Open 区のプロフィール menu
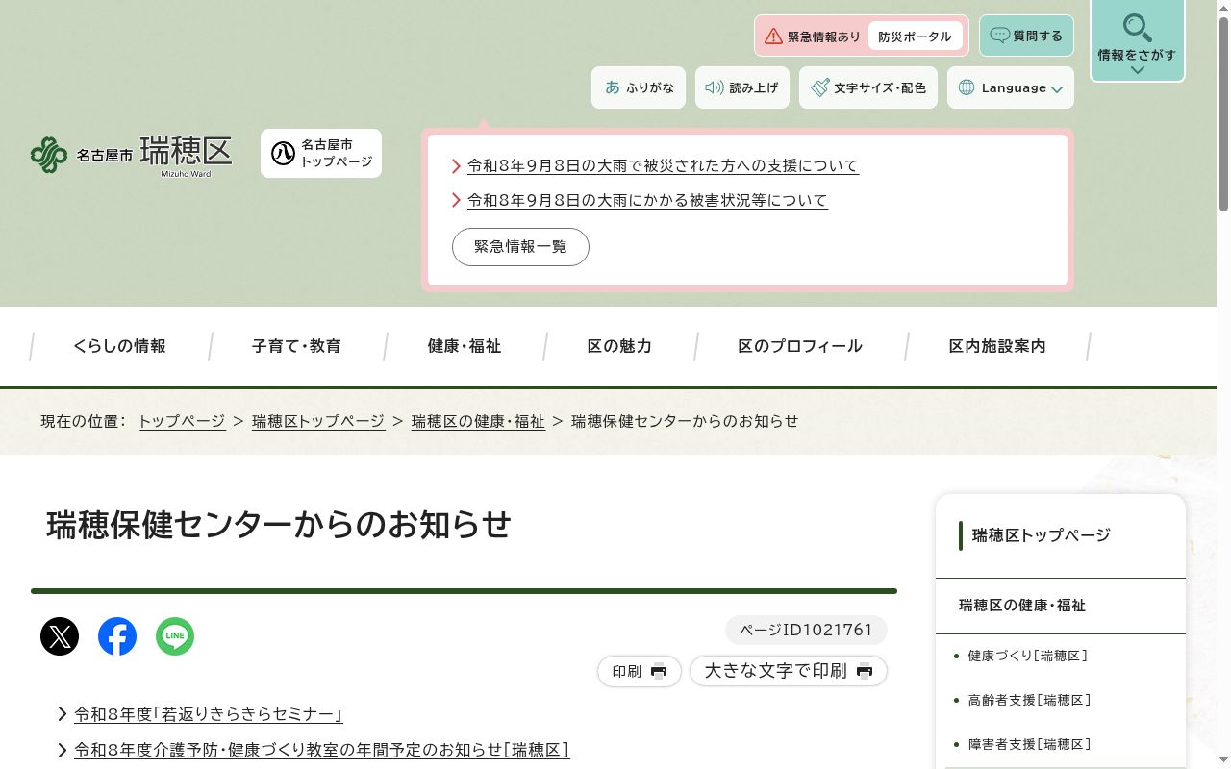The width and height of the screenshot is (1231, 769). pos(800,346)
